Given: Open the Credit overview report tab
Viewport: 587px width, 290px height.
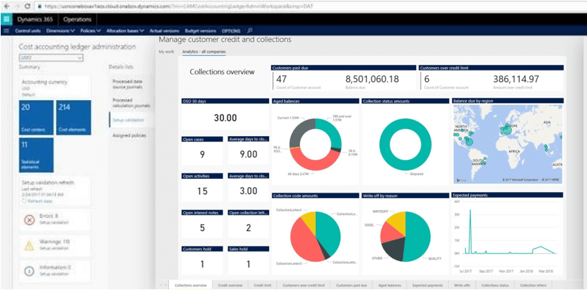Looking at the screenshot, I should tap(230, 285).
